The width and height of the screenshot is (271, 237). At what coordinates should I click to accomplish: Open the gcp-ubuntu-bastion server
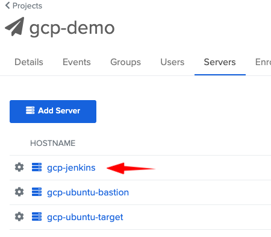tap(88, 192)
